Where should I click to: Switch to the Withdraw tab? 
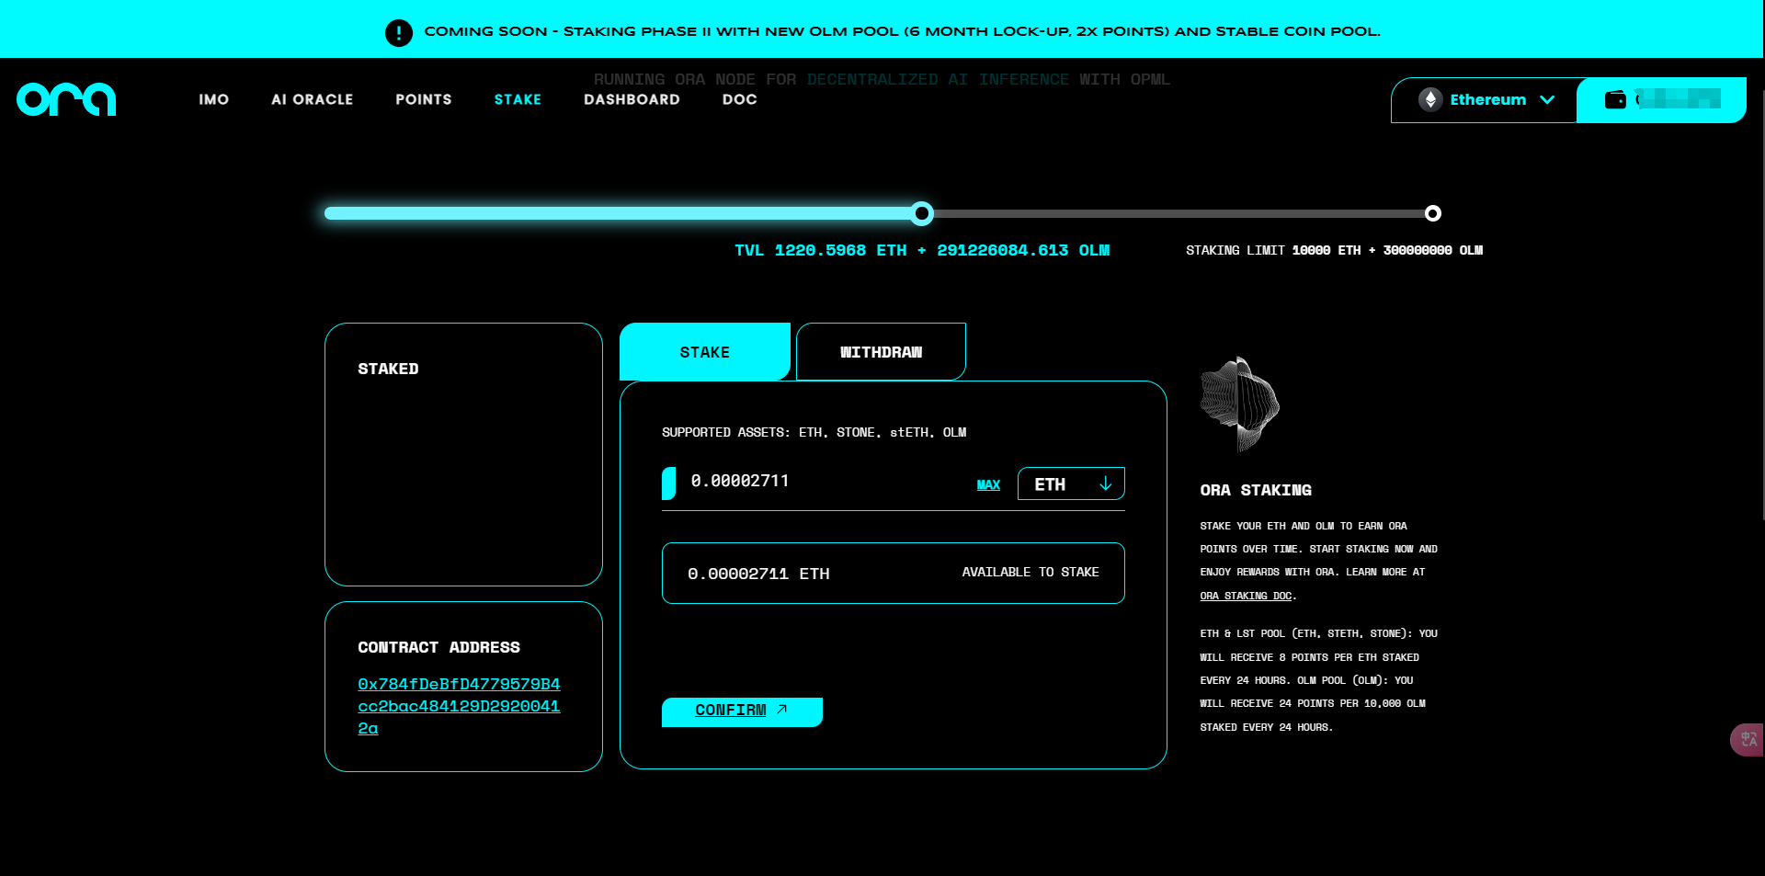(881, 352)
